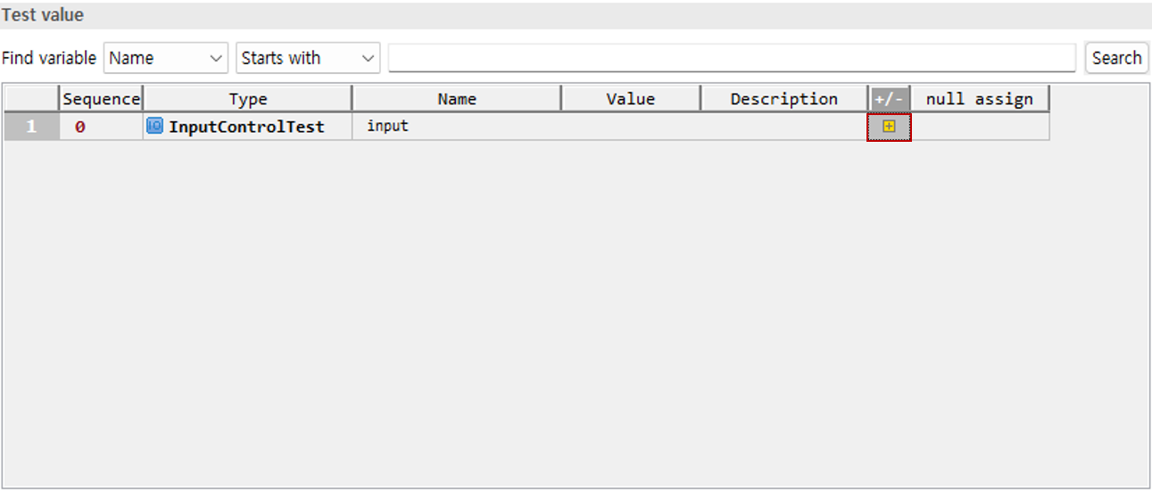Viewport: 1152px width, 496px height.
Task: Click the name cell 'input'
Action: pos(457,127)
